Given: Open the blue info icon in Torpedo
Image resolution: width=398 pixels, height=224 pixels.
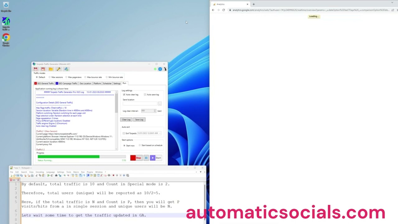Looking at the screenshot, I should point(160,69).
